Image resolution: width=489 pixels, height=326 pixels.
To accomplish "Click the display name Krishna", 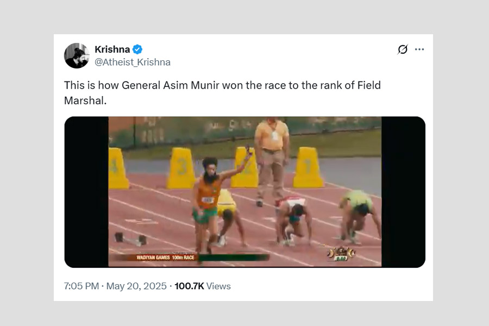I will 112,49.
